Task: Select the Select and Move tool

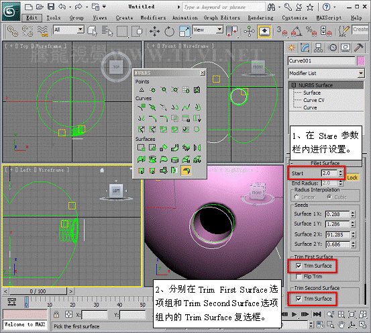Action: pyautogui.click(x=154, y=32)
